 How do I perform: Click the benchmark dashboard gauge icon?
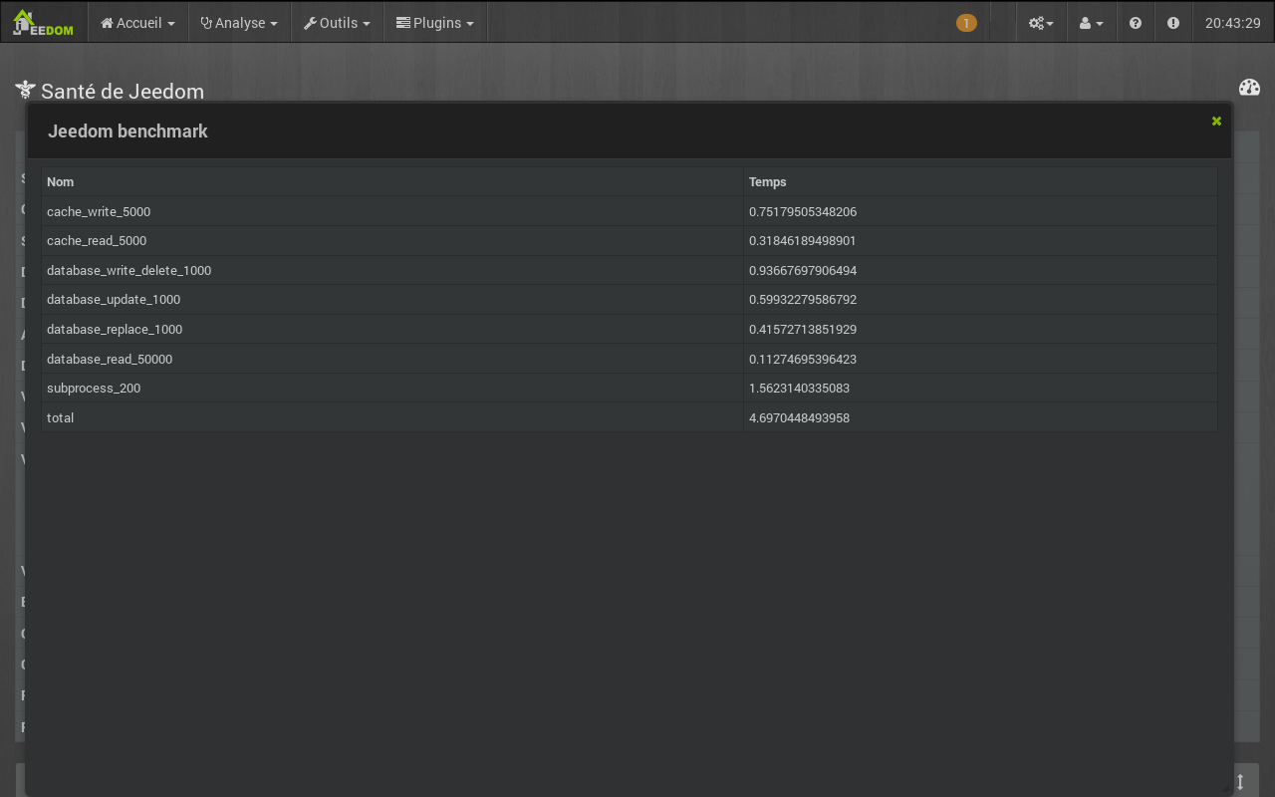[x=1249, y=88]
